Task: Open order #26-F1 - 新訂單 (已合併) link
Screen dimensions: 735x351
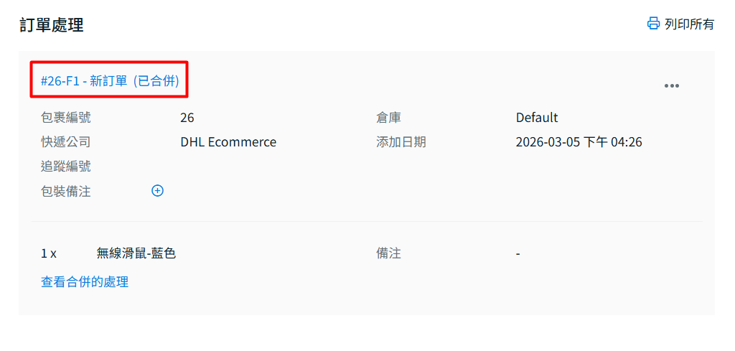Action: point(110,80)
